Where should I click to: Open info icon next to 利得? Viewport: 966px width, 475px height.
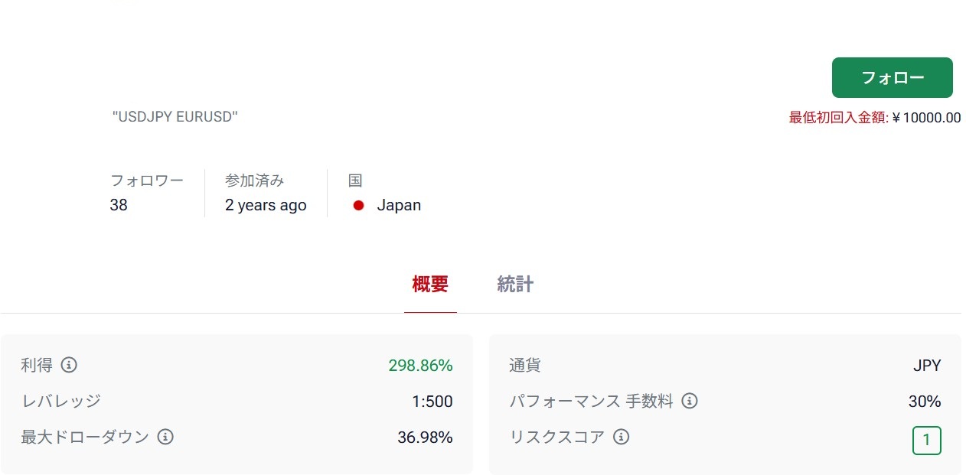coord(69,366)
